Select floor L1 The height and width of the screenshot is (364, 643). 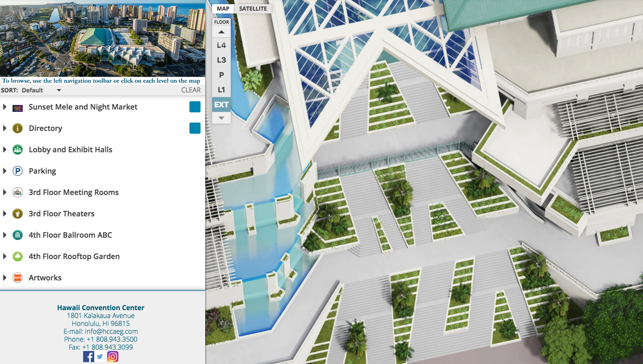[221, 90]
